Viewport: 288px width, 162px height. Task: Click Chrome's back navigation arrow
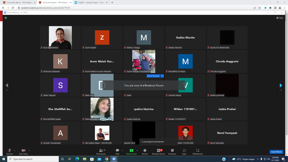3,8
